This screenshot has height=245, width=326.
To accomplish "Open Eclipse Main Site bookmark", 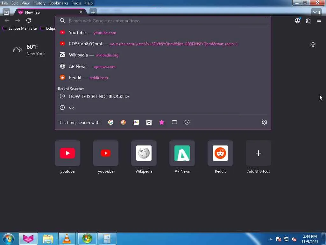I will [20, 28].
